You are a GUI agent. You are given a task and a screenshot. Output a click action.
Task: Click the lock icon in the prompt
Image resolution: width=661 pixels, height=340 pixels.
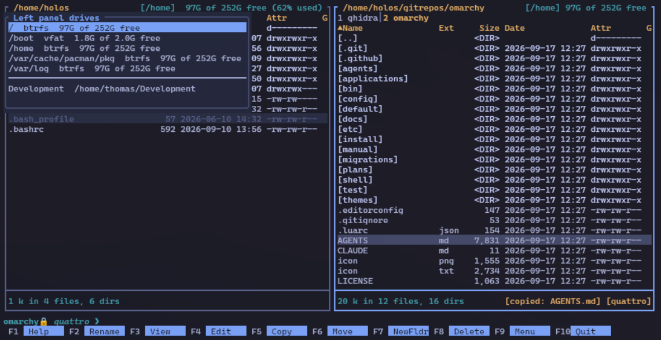point(44,321)
